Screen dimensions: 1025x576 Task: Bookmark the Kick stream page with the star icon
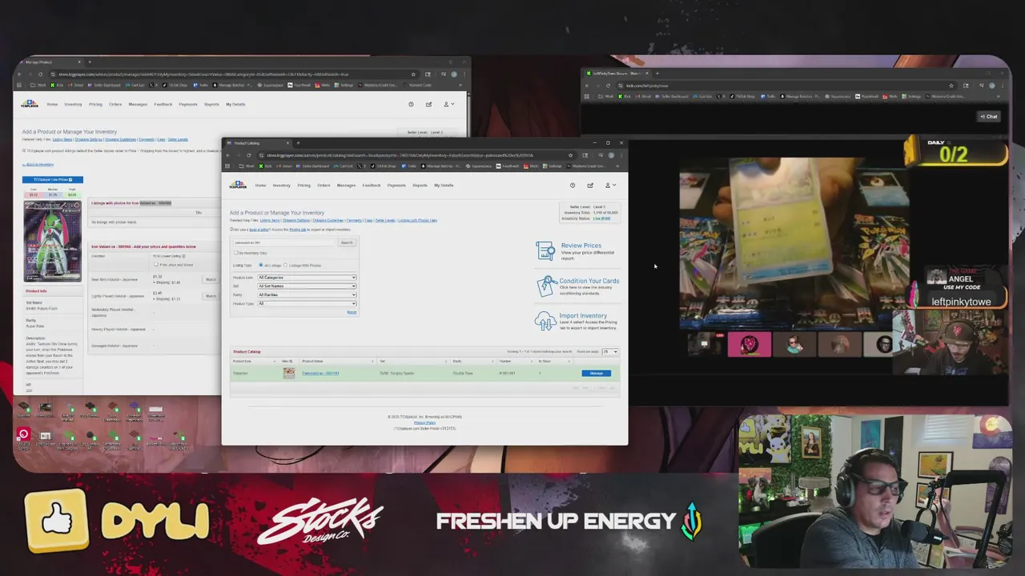click(x=951, y=86)
